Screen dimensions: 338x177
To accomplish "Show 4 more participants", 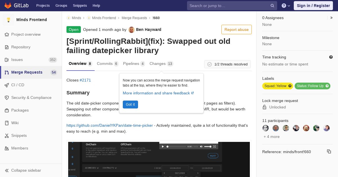I will 272,137.
